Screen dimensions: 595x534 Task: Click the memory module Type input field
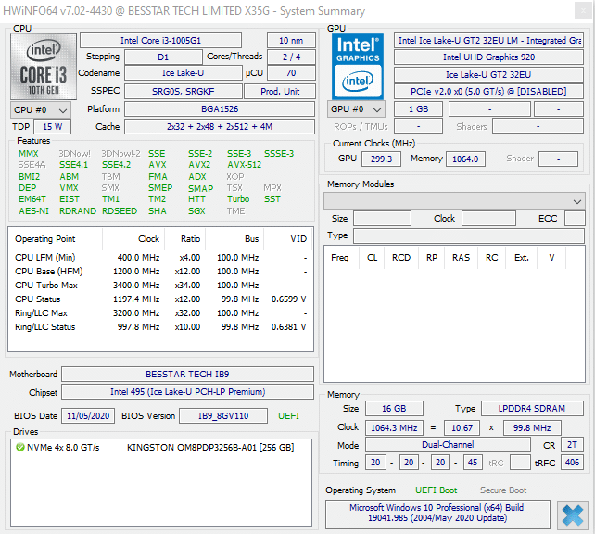pos(469,236)
